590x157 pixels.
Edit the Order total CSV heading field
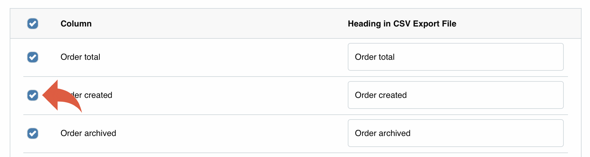[x=455, y=57]
